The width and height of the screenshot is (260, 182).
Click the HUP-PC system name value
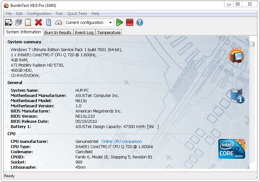(x=82, y=91)
